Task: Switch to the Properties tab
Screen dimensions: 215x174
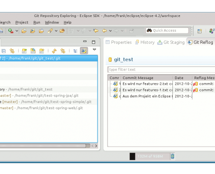Action: [x=119, y=42]
